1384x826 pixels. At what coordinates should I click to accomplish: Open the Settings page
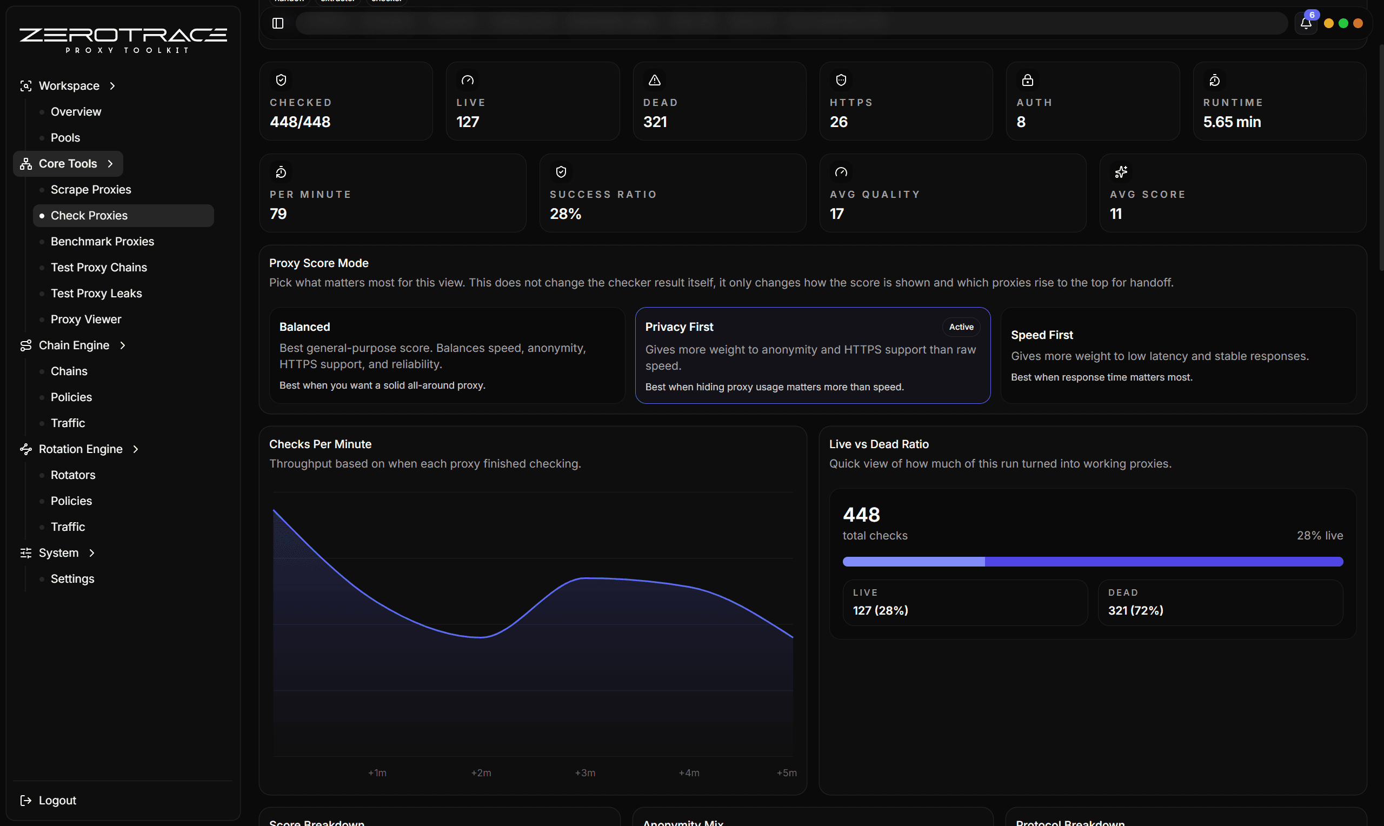pyautogui.click(x=72, y=579)
